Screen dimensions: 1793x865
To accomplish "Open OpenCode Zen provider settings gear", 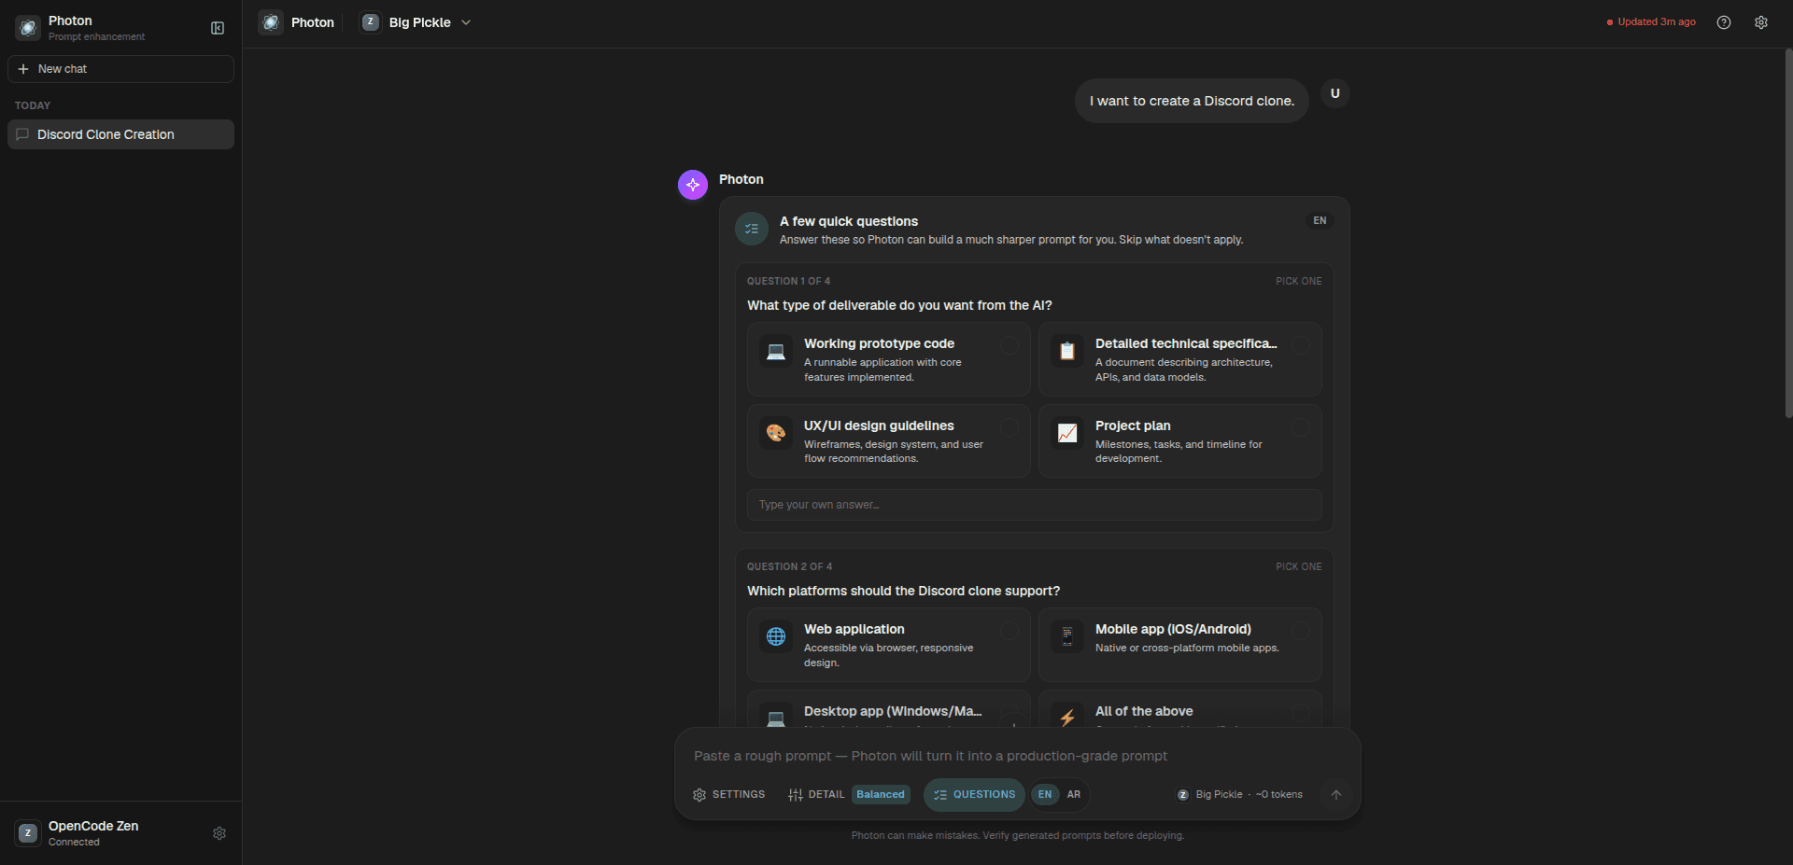I will click(x=219, y=833).
